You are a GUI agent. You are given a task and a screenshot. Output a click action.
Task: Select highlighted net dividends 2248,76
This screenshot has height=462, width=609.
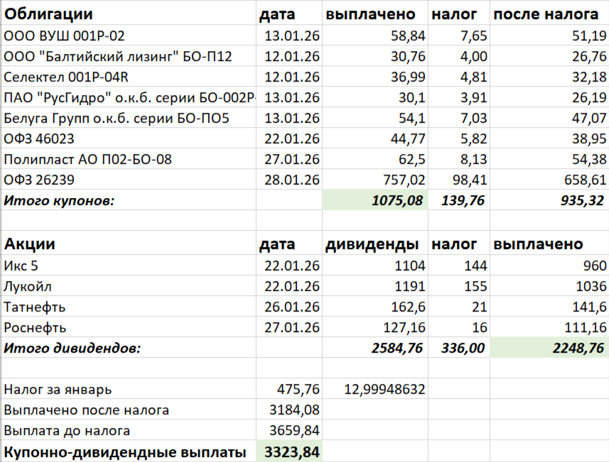point(549,348)
